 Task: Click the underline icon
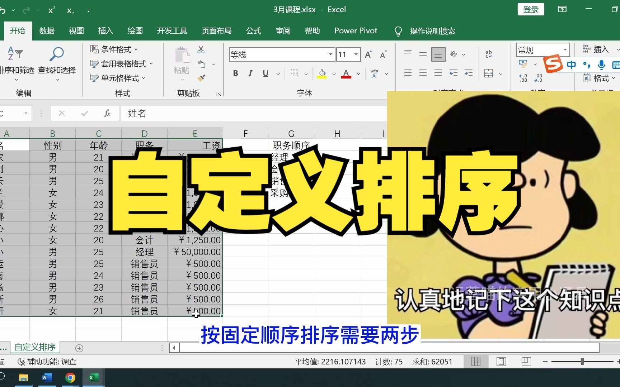[265, 73]
